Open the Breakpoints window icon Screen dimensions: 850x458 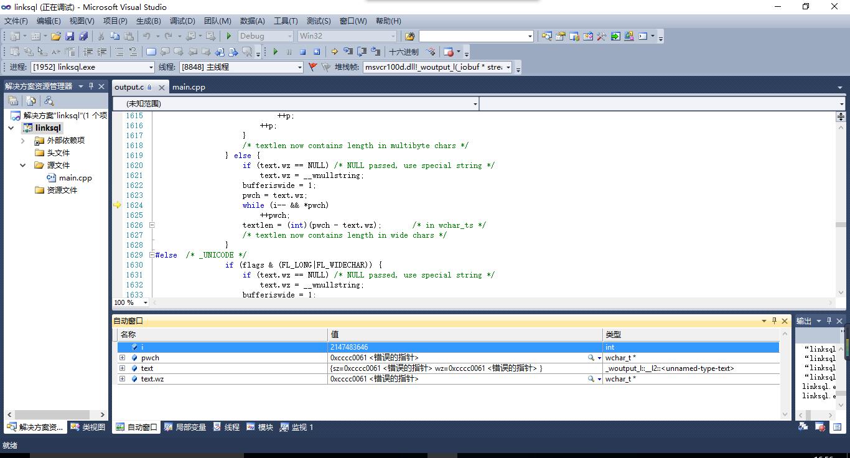449,52
